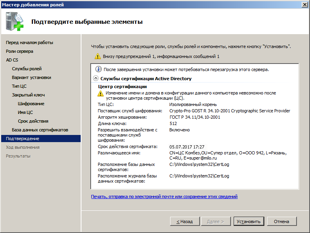Click the warnings summary text Внизу предупреждений 1

[x=161, y=56]
